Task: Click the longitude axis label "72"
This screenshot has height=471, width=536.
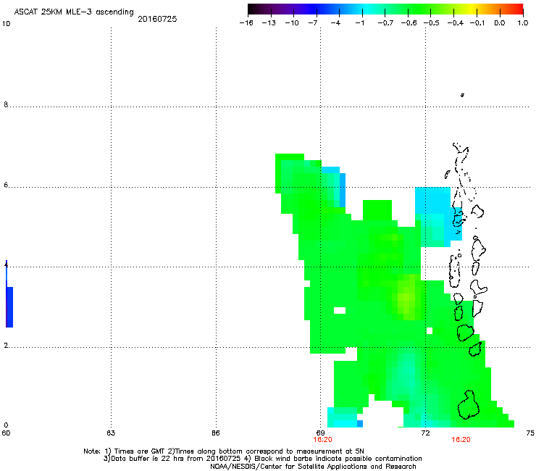Action: 425,433
